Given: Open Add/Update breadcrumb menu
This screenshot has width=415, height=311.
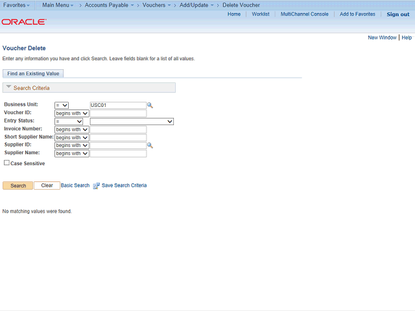Looking at the screenshot, I should click(x=196, y=5).
